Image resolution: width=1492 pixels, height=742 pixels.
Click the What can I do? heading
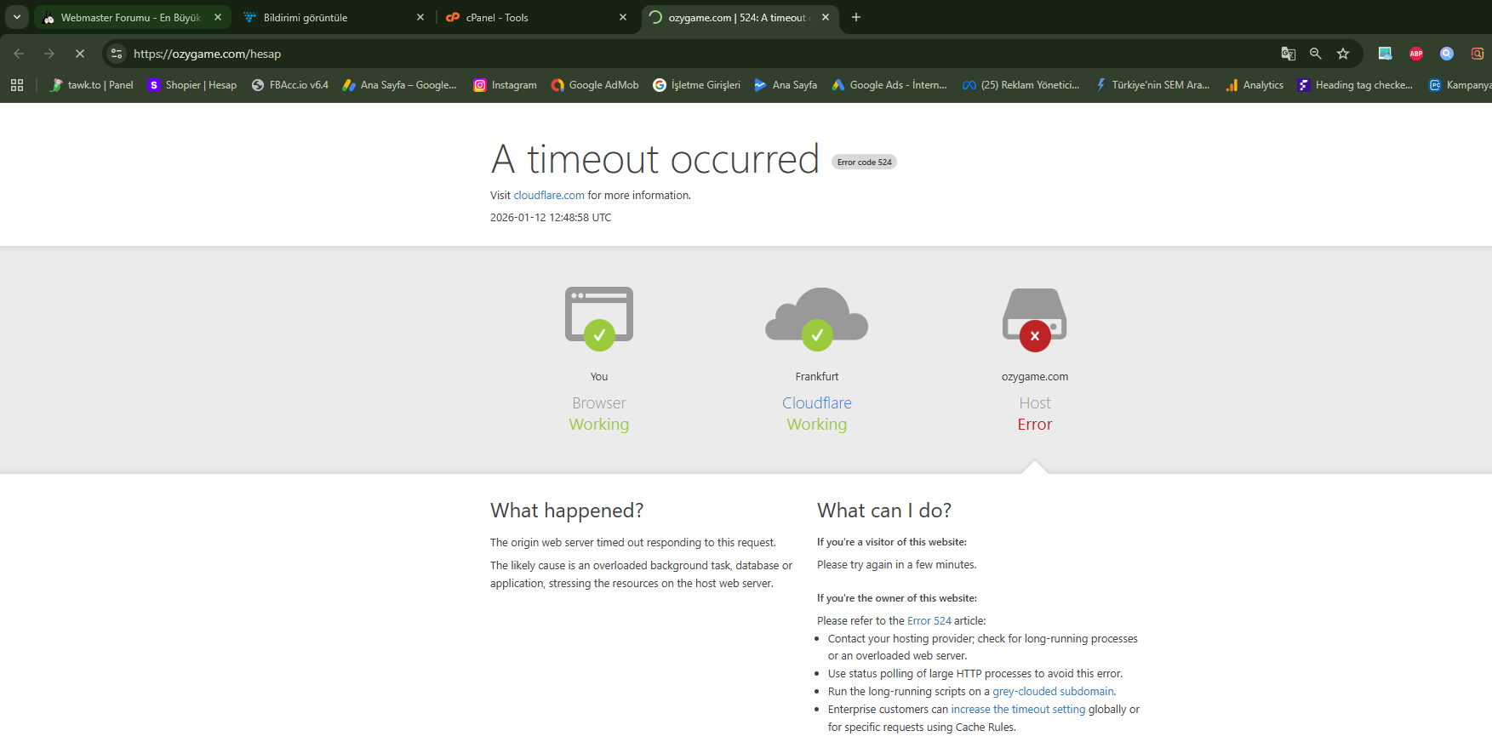click(884, 511)
